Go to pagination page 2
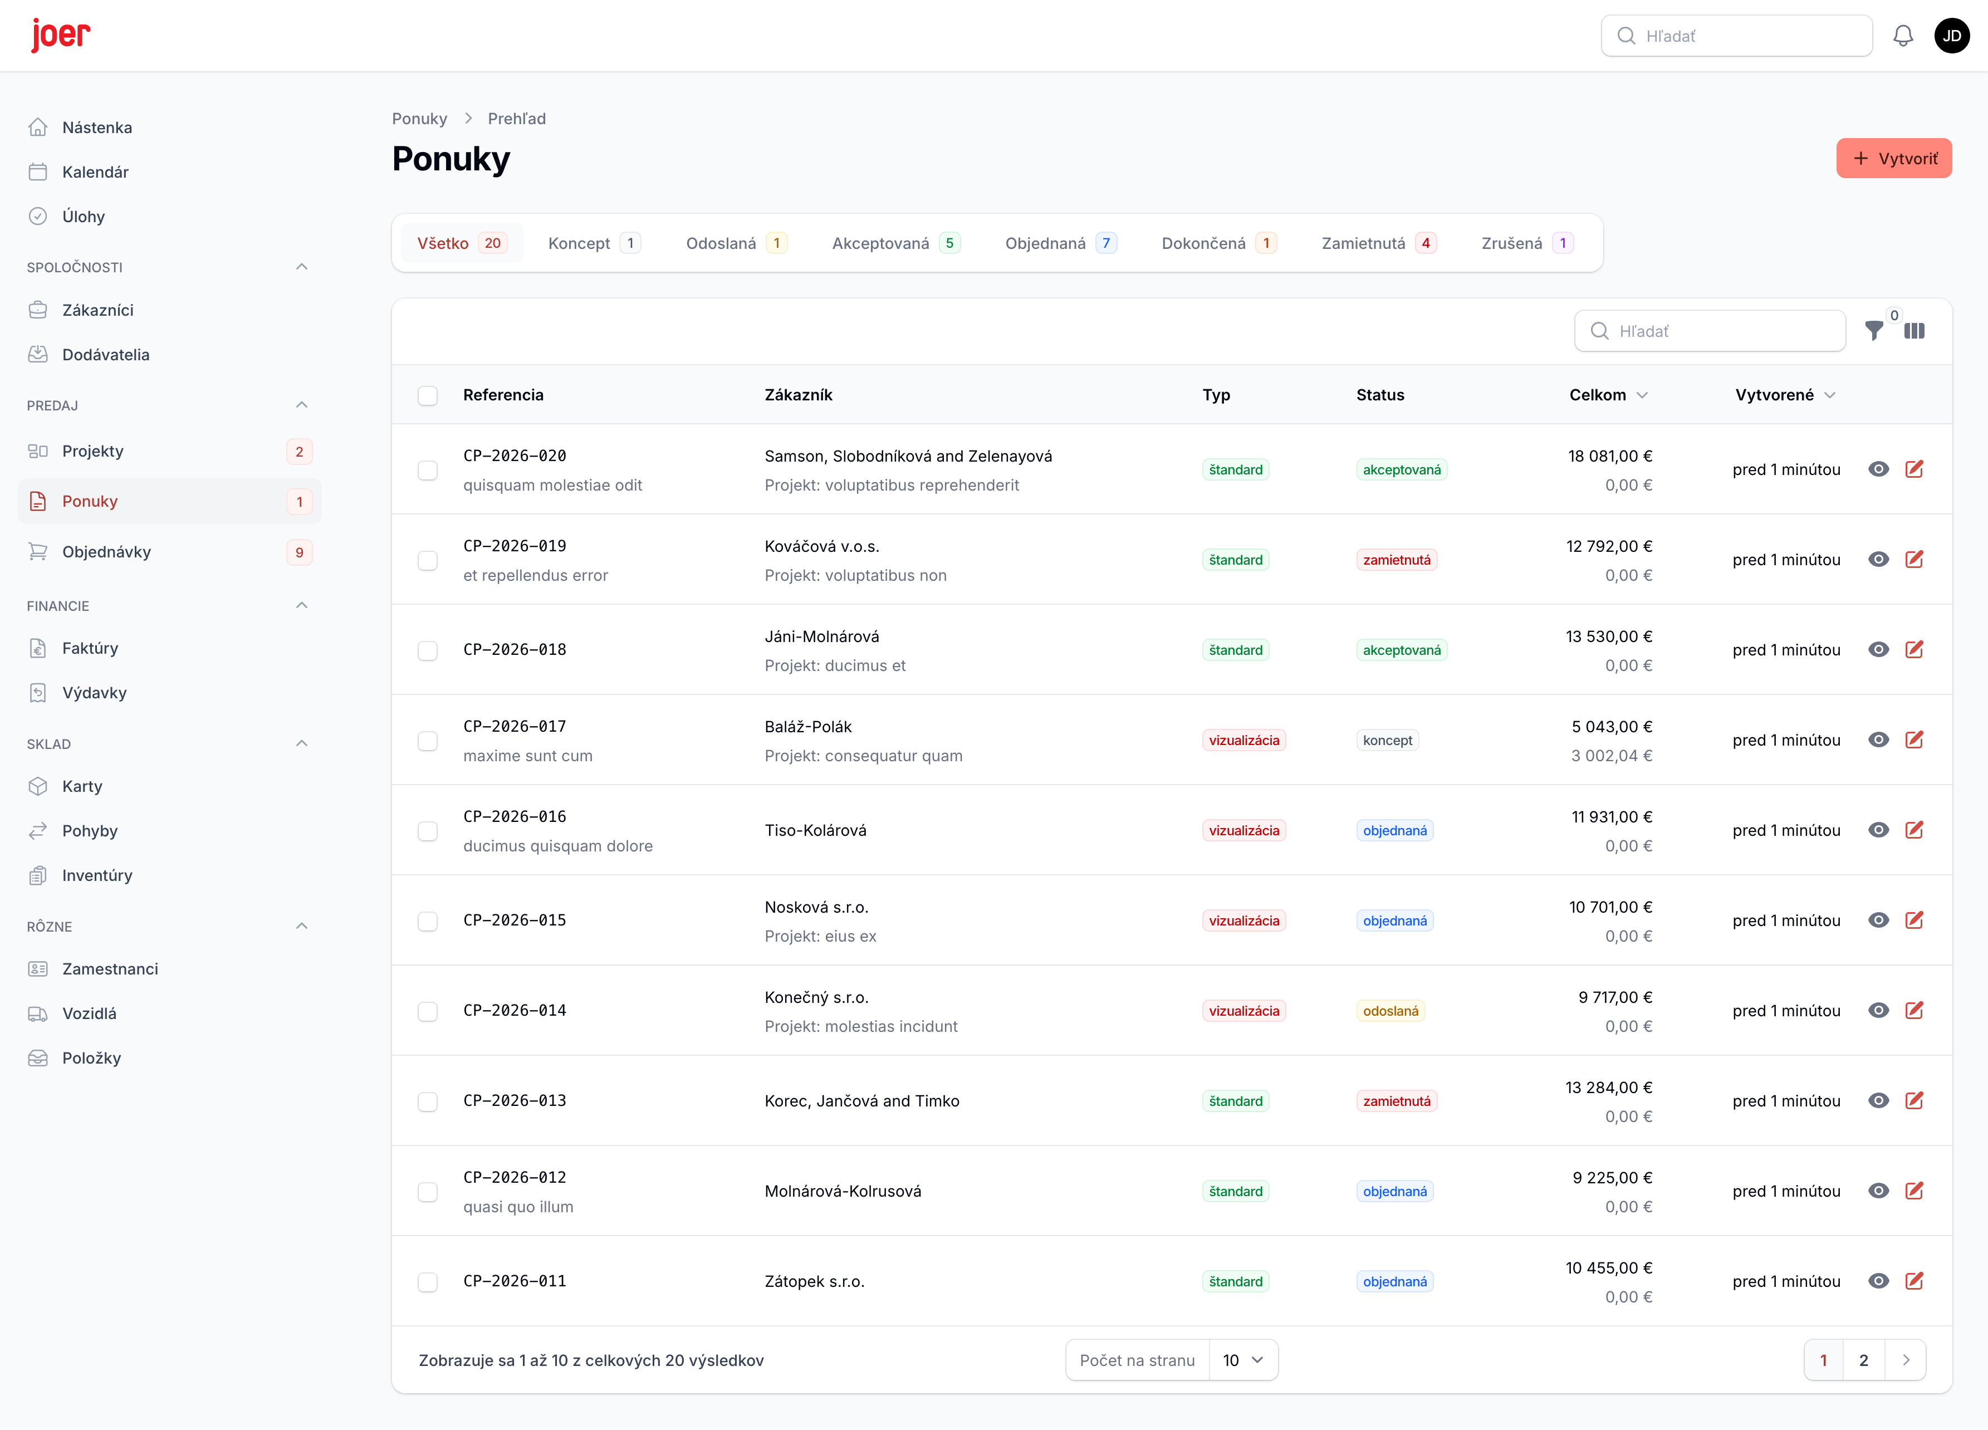 tap(1863, 1360)
